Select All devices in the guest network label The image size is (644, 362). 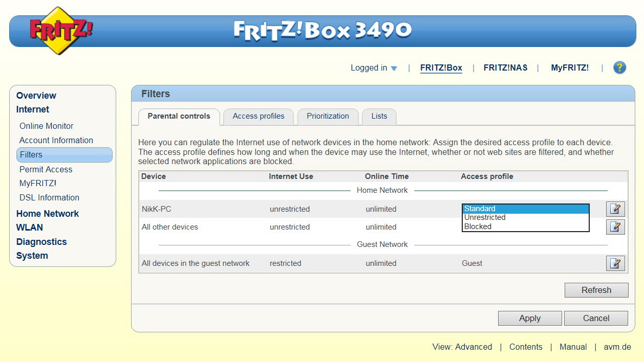[196, 263]
